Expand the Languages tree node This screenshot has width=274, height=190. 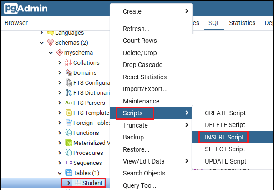pyautogui.click(x=41, y=32)
